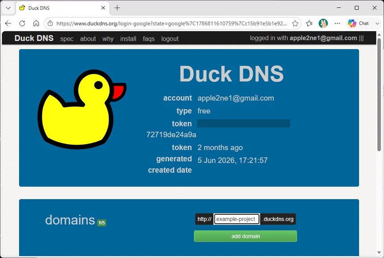Log out of Duck DNS
Image resolution: width=384 pixels, height=258 pixels.
click(170, 39)
